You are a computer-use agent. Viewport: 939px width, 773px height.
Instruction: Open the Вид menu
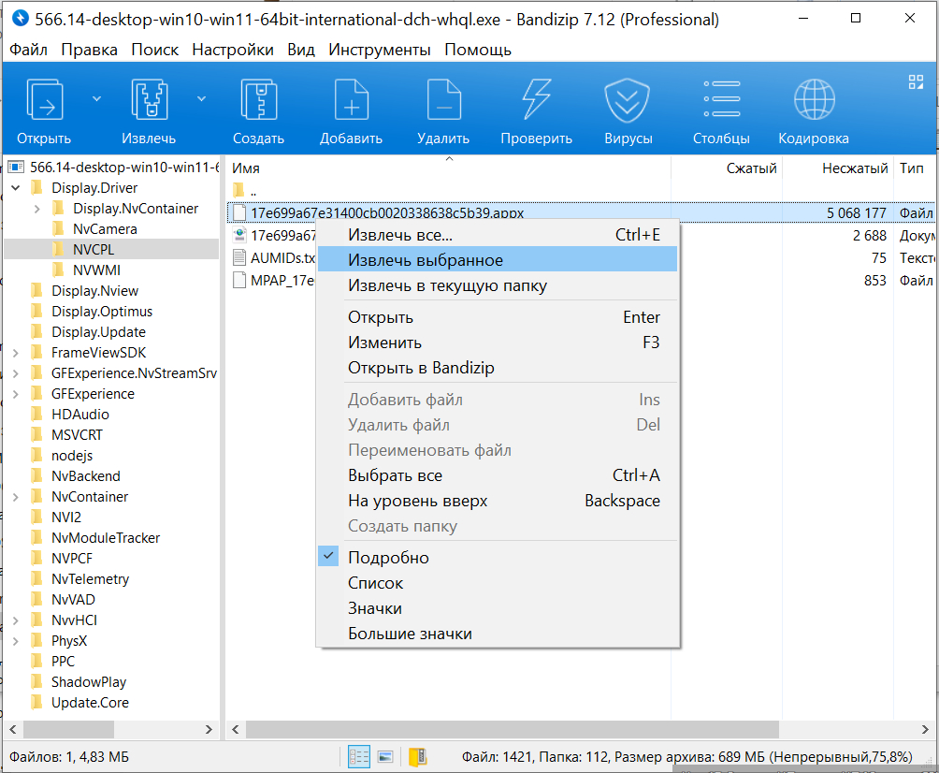(x=300, y=50)
